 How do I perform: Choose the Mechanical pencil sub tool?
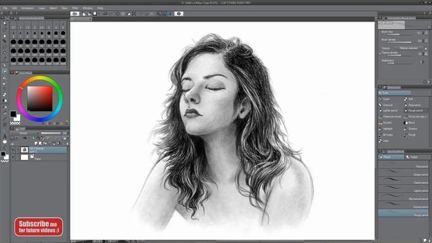[x=404, y=196]
